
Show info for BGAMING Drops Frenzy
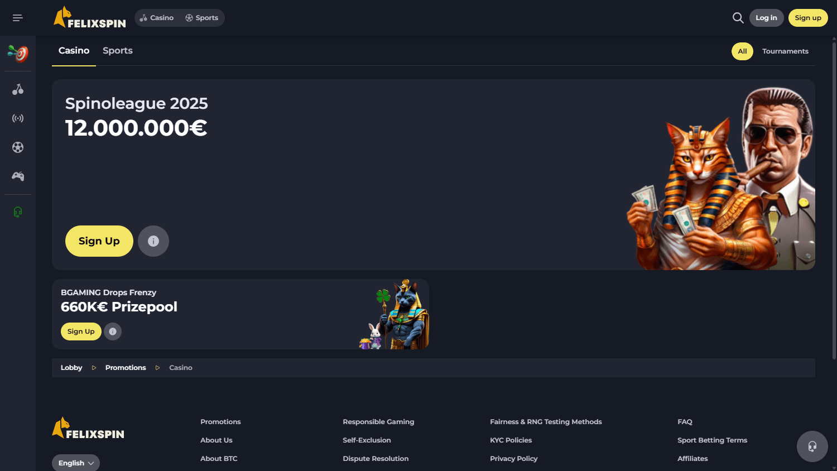(x=113, y=331)
